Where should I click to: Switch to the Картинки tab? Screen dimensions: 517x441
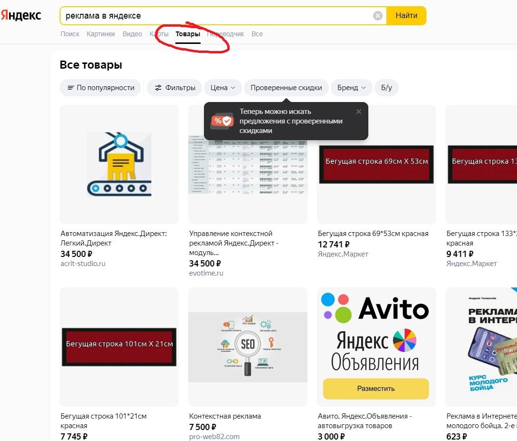[x=101, y=34]
